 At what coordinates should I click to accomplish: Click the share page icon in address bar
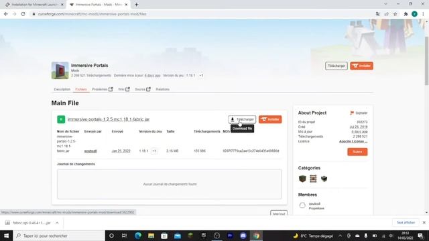[386, 14]
